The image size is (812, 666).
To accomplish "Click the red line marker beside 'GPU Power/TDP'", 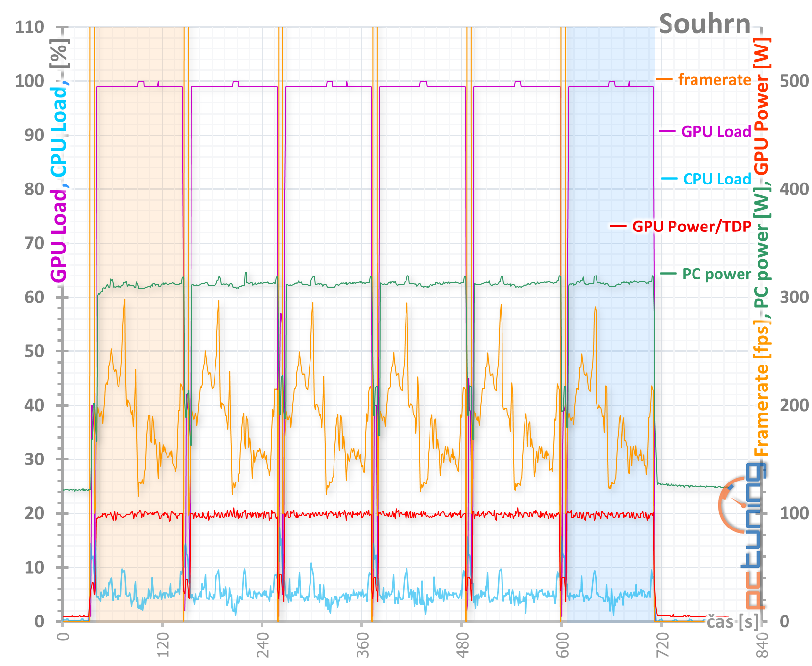I will point(619,226).
